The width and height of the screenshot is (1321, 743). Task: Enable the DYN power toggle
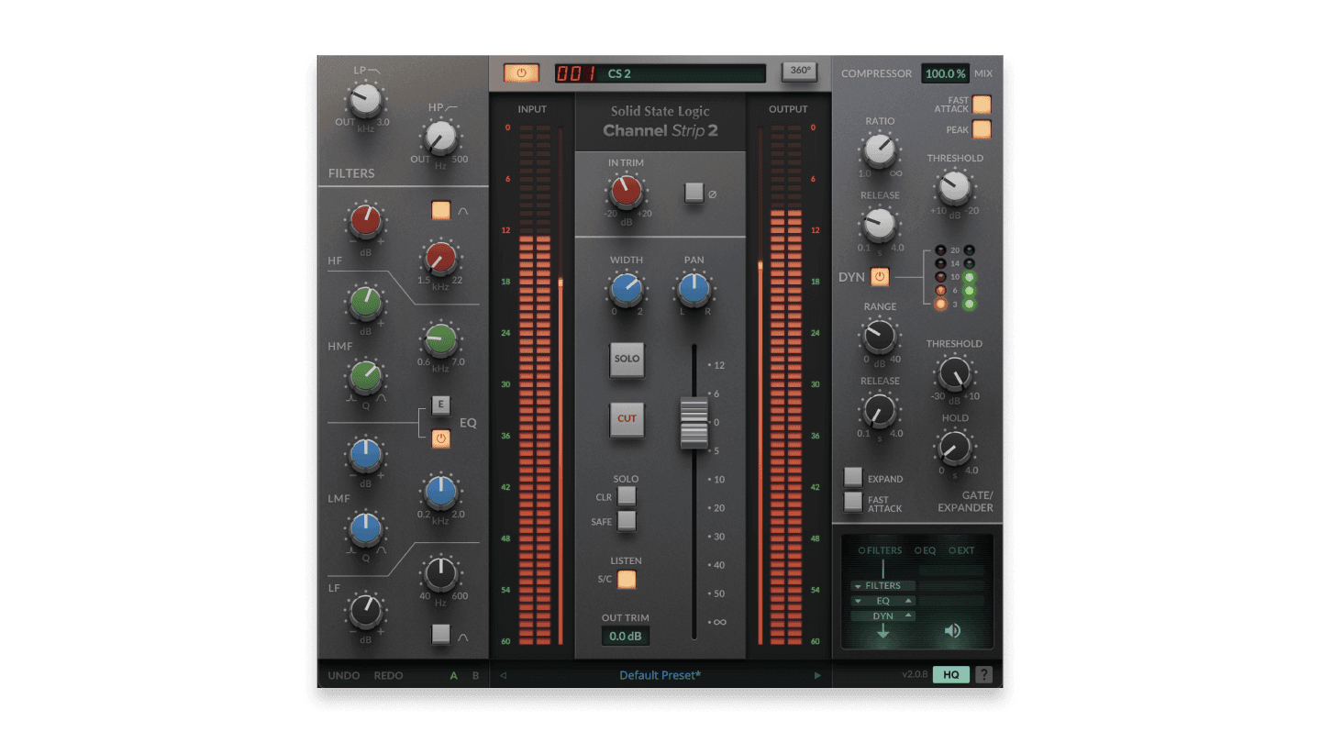point(878,277)
